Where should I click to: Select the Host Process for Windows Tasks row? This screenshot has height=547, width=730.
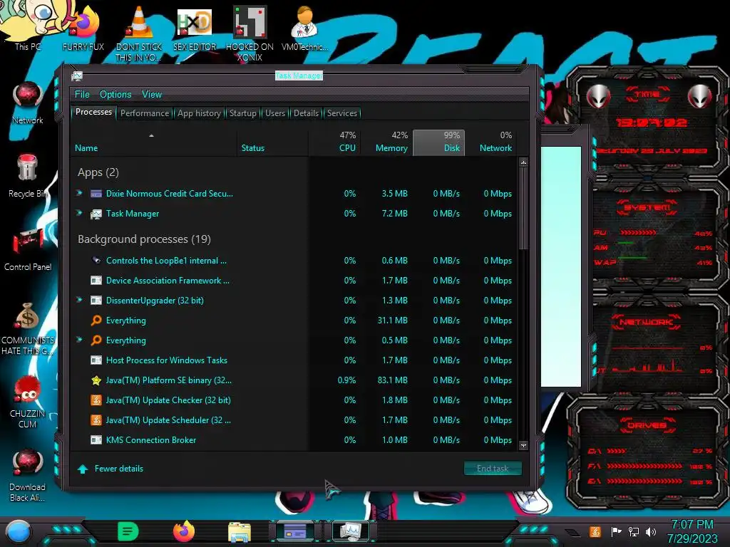coord(295,360)
